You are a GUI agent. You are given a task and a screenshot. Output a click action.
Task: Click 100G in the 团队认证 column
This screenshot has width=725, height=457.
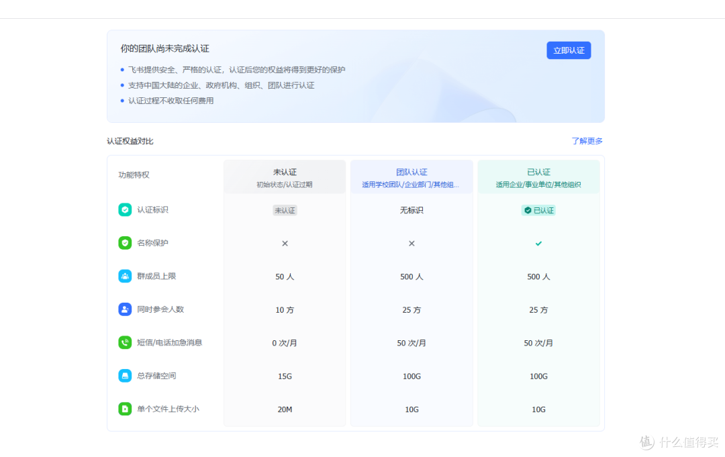pyautogui.click(x=412, y=376)
